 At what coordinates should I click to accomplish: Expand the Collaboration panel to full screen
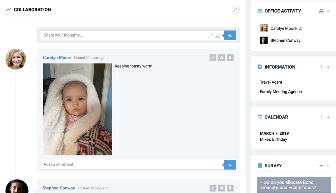pos(235,10)
